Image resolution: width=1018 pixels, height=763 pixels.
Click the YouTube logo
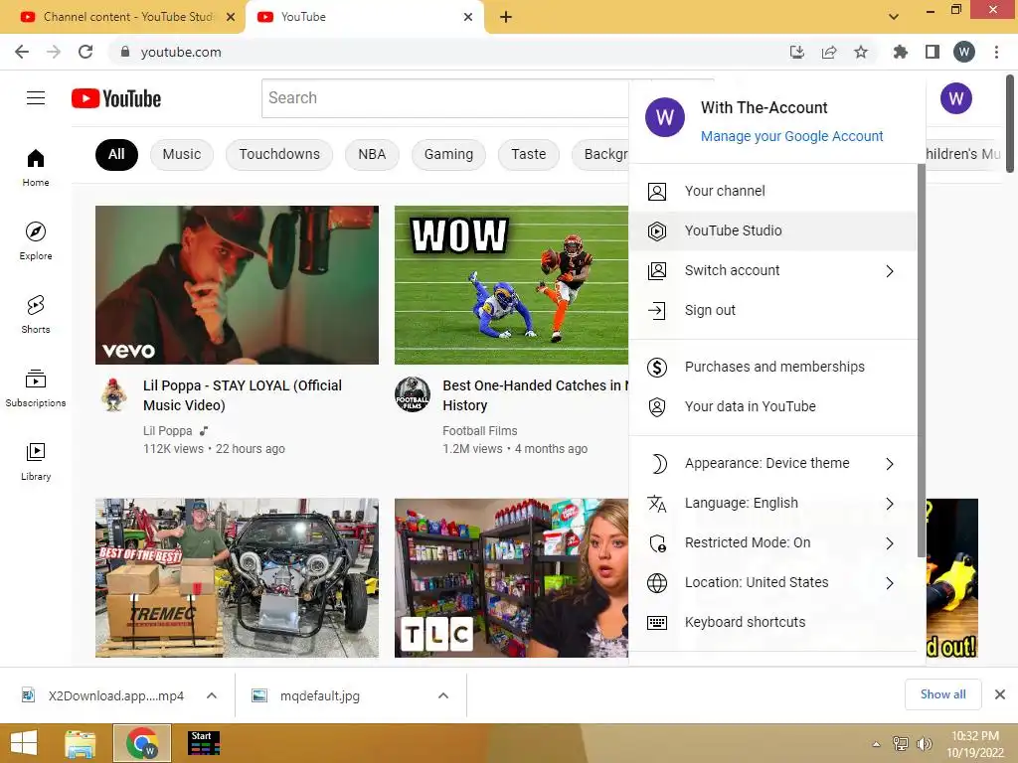point(116,98)
